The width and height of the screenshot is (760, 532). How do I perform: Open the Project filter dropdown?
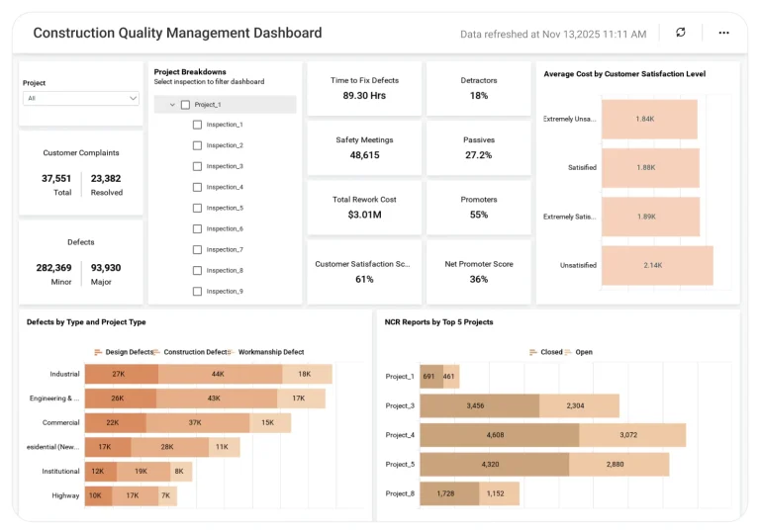(x=81, y=98)
